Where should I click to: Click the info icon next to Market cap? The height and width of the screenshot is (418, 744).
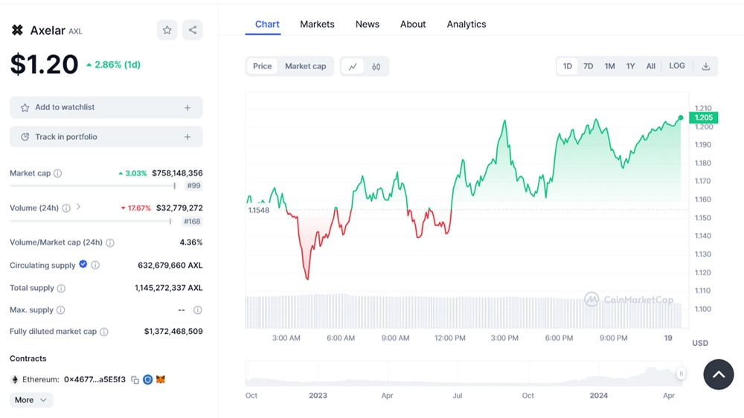tap(58, 173)
